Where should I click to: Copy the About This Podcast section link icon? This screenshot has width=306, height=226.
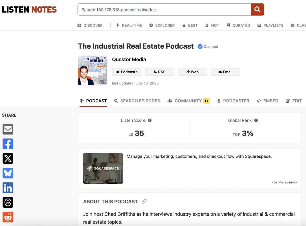(144, 202)
